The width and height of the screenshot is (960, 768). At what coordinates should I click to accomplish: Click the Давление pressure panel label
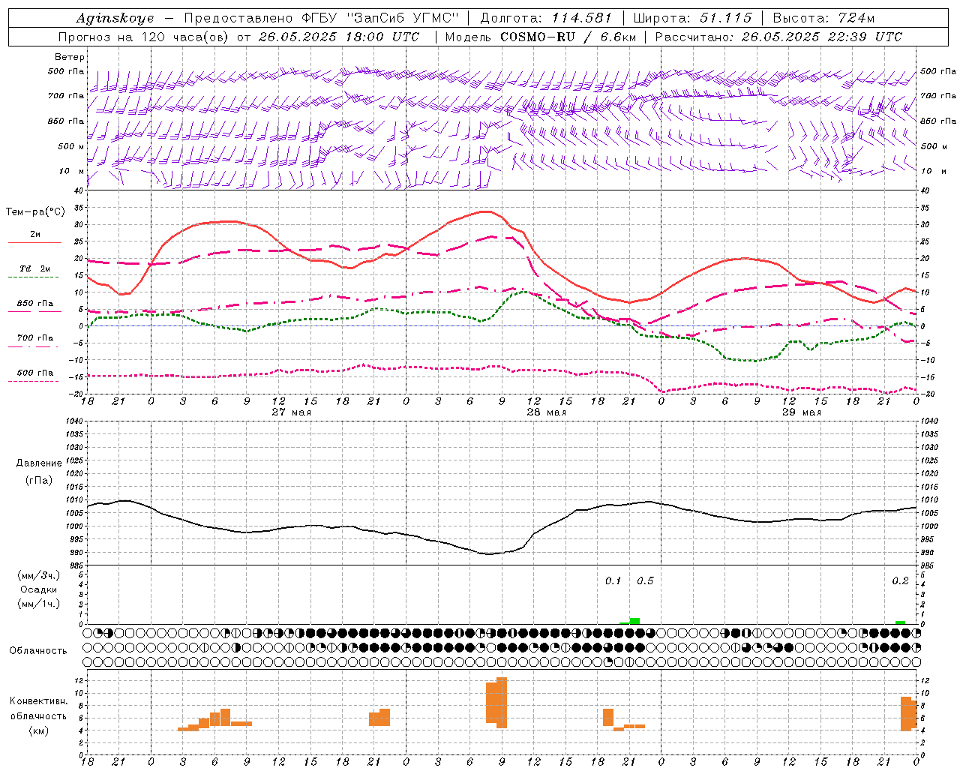pos(38,463)
